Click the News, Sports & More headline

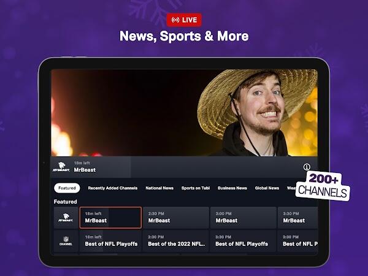(184, 36)
